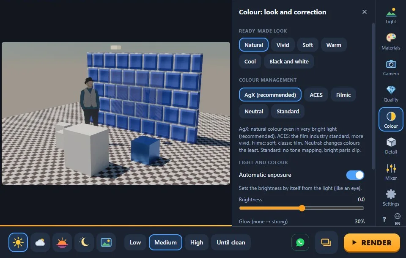Image resolution: width=406 pixels, height=258 pixels.
Task: Click the question mark help icon
Action: (x=384, y=219)
